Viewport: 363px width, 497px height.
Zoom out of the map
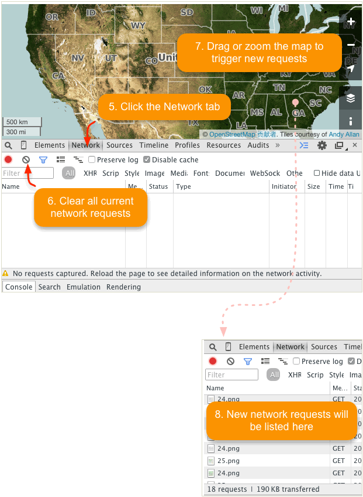[x=351, y=45]
